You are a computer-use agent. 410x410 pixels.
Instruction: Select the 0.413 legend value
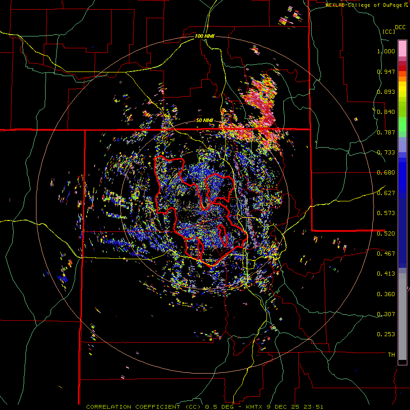386,274
